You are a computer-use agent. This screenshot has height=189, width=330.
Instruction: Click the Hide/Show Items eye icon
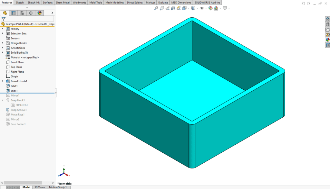(x=202, y=8)
